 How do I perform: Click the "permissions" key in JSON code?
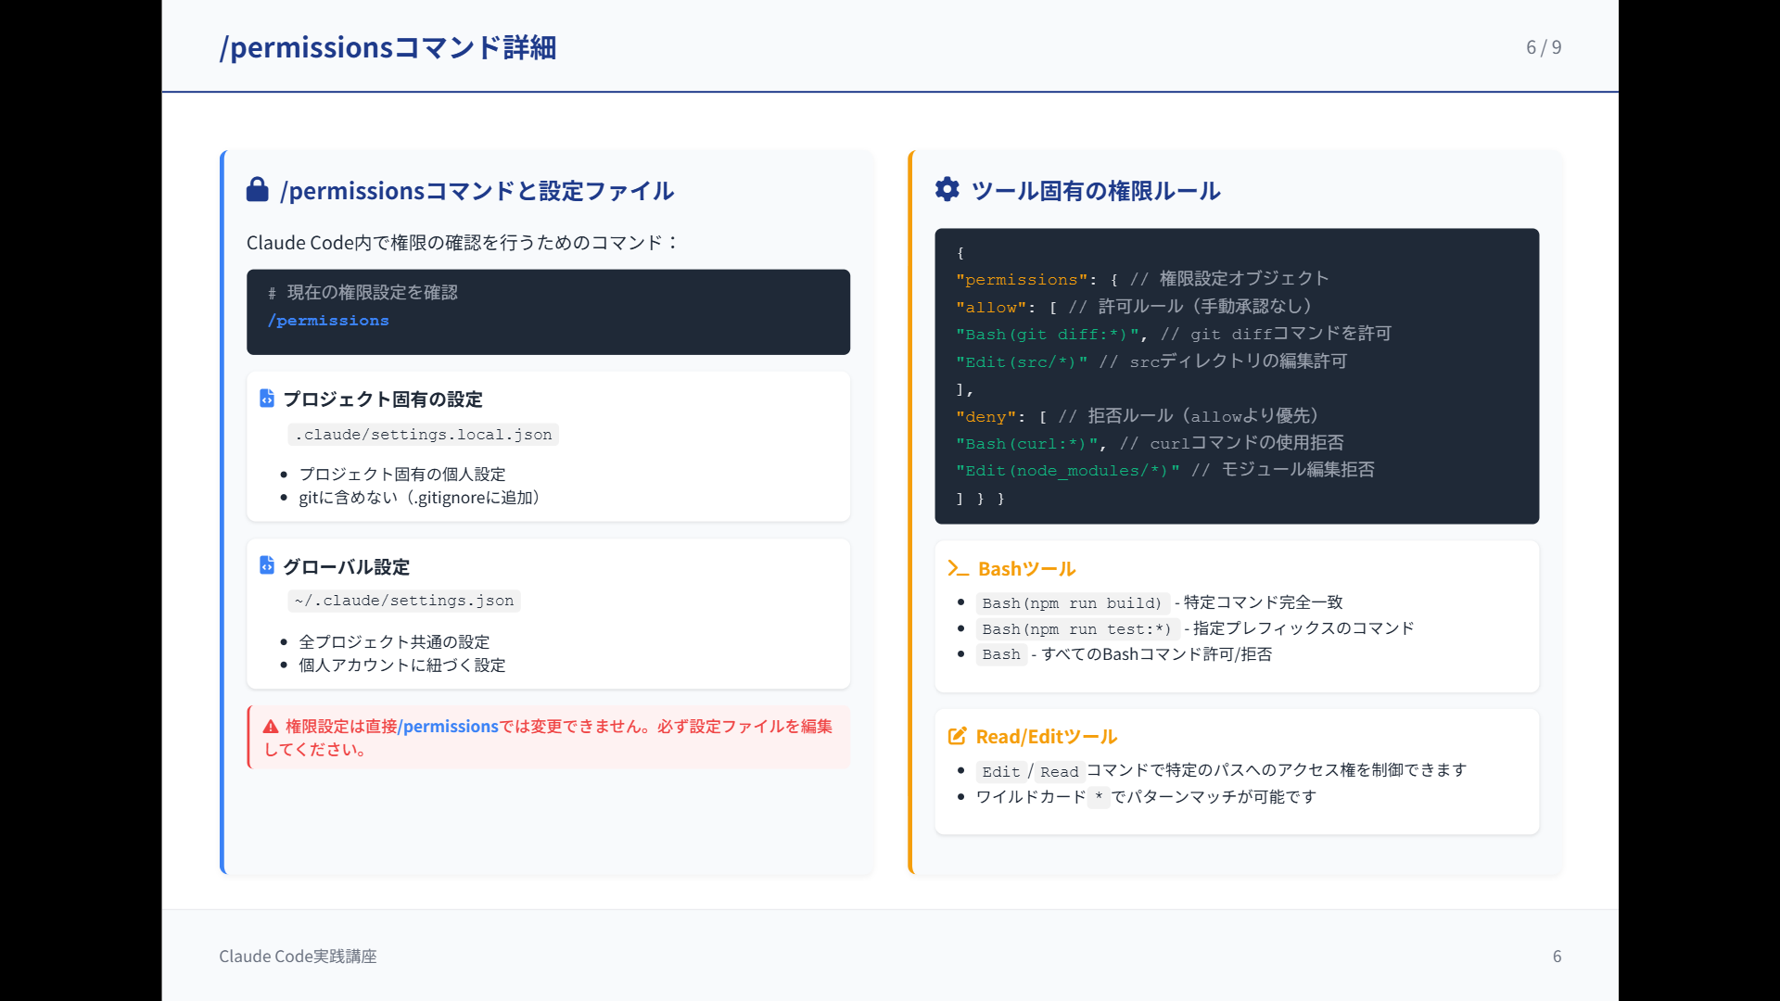coord(1021,280)
